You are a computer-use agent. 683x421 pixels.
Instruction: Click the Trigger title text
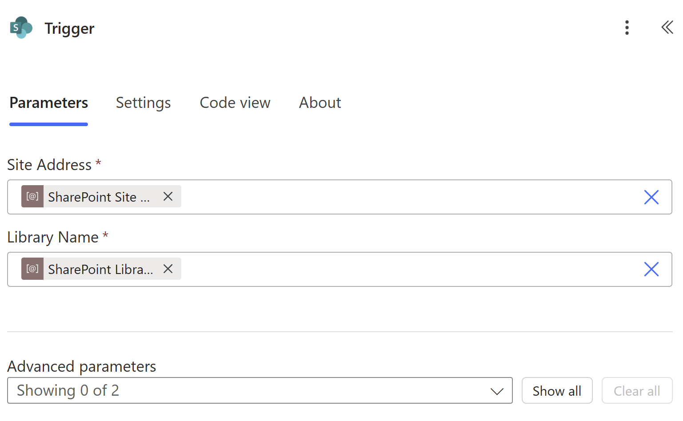[69, 28]
